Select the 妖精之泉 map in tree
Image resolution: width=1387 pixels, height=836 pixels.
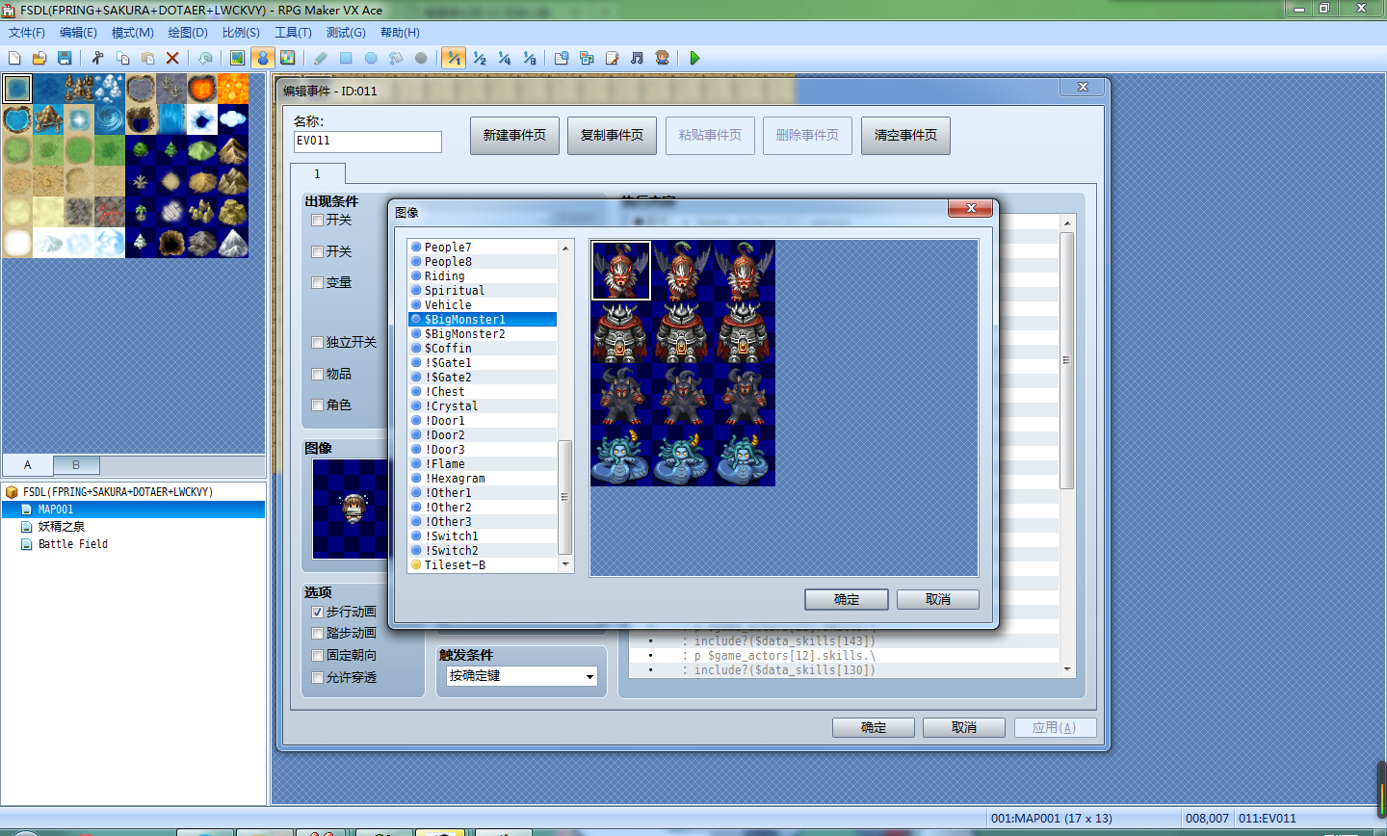(62, 527)
